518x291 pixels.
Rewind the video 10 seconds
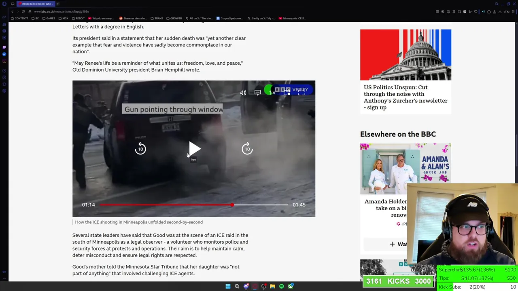tap(140, 149)
